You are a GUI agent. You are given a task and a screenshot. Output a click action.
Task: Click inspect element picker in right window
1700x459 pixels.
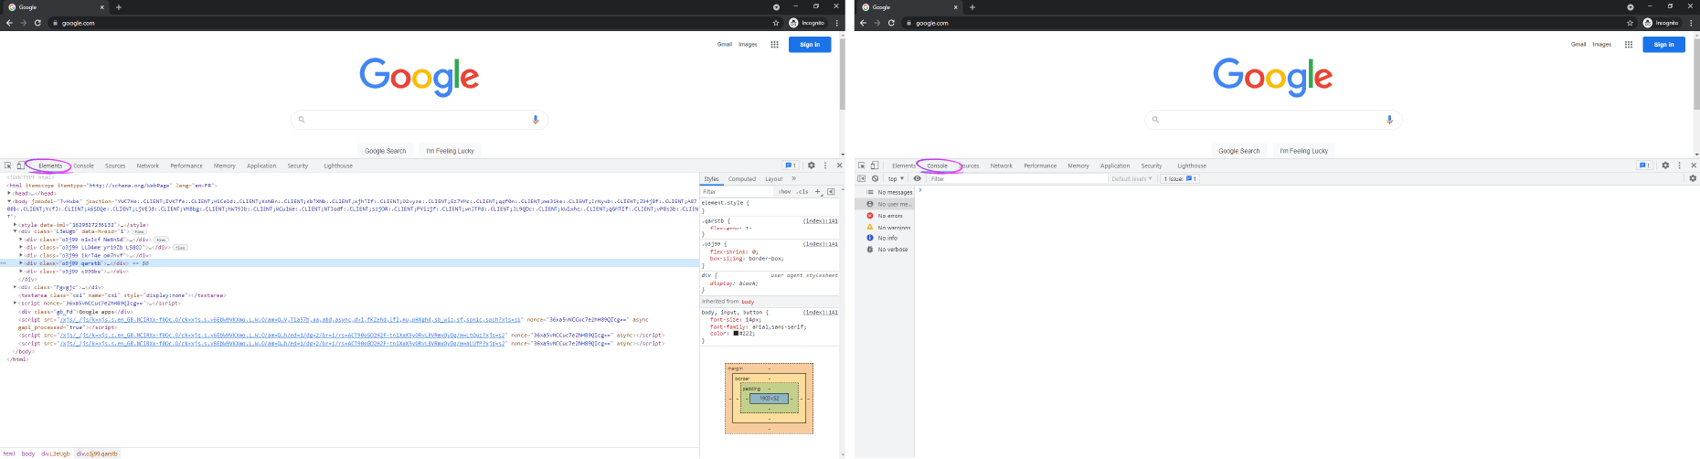862,165
